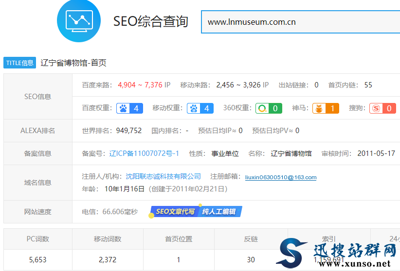
Task: Open the liuxin06300510@163.com email link
Action: click(x=281, y=177)
